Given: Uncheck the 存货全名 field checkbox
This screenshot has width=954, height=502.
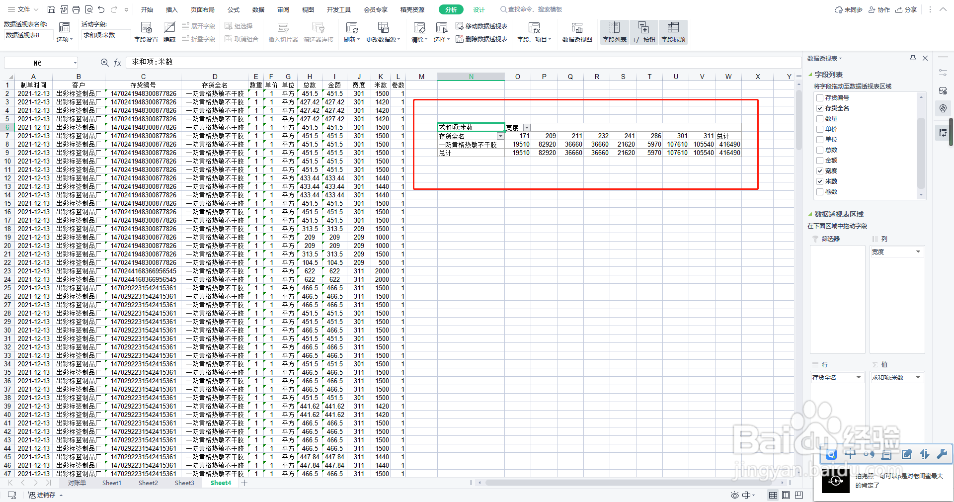Looking at the screenshot, I should point(820,108).
